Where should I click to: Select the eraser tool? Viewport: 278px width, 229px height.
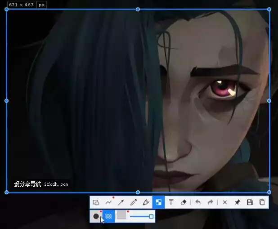pyautogui.click(x=184, y=202)
